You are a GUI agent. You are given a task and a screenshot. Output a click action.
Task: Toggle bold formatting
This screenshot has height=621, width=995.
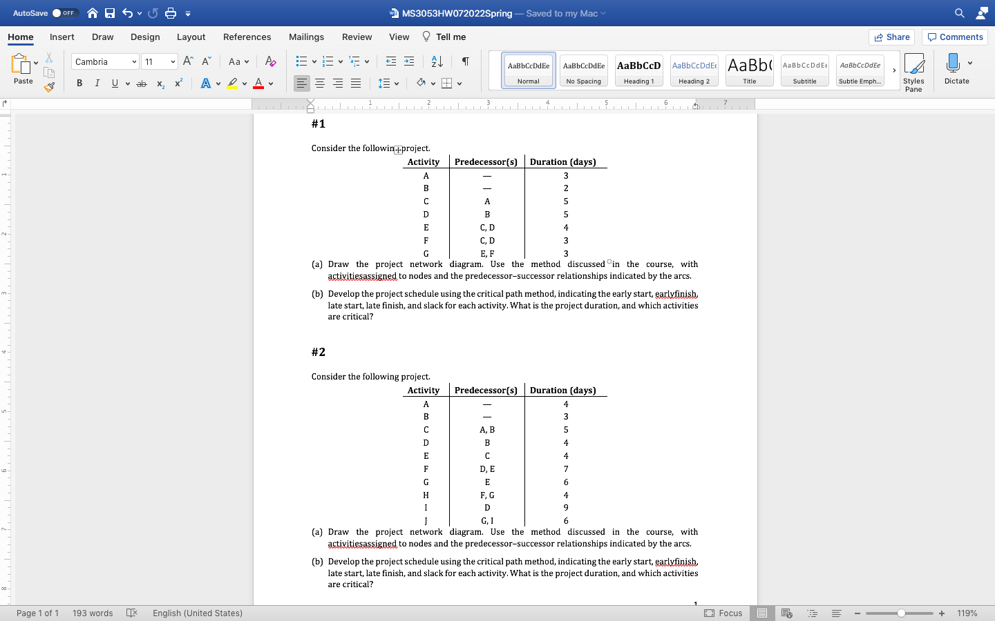coord(79,83)
